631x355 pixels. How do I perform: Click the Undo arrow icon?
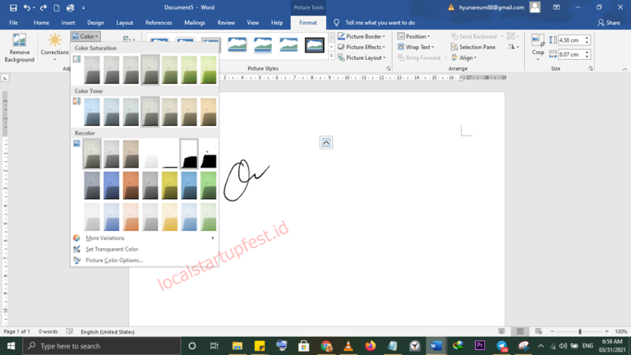tap(26, 7)
